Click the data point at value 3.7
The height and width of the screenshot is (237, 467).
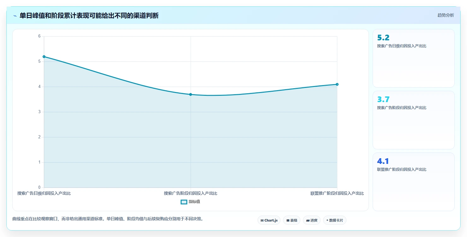click(x=191, y=95)
